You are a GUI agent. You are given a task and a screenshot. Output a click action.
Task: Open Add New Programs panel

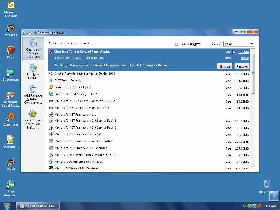coord(33,71)
